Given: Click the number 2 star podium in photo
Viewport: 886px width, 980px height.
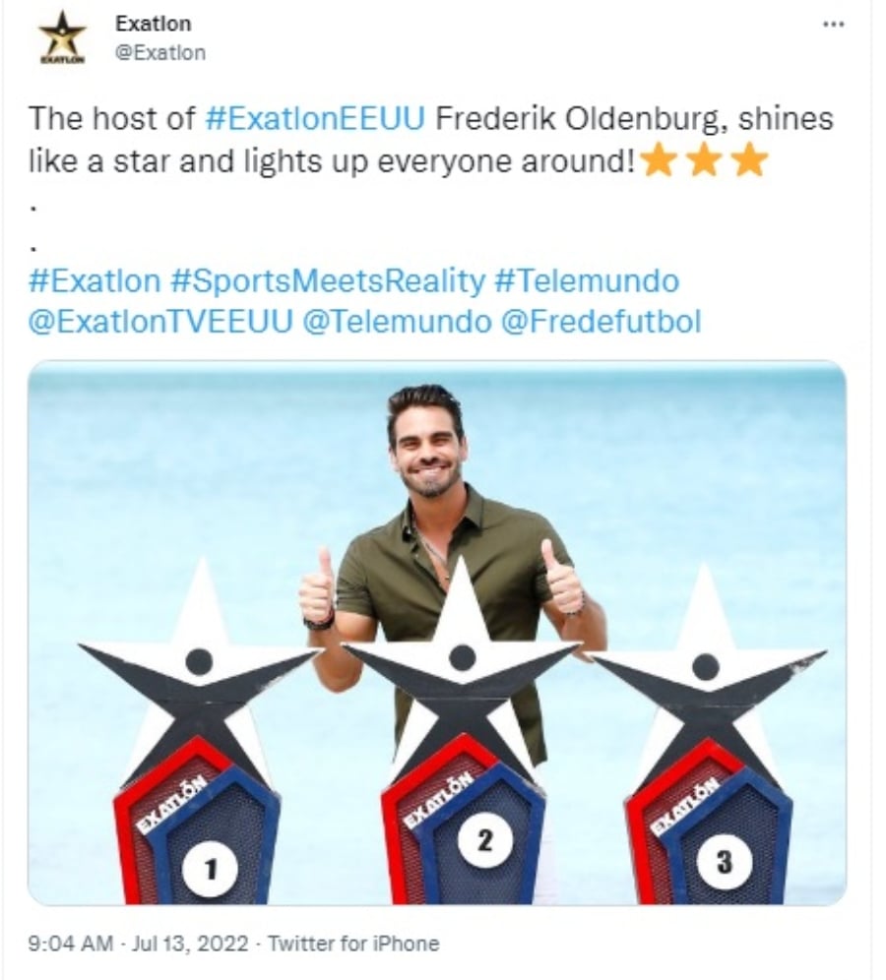Looking at the screenshot, I should point(462,731).
